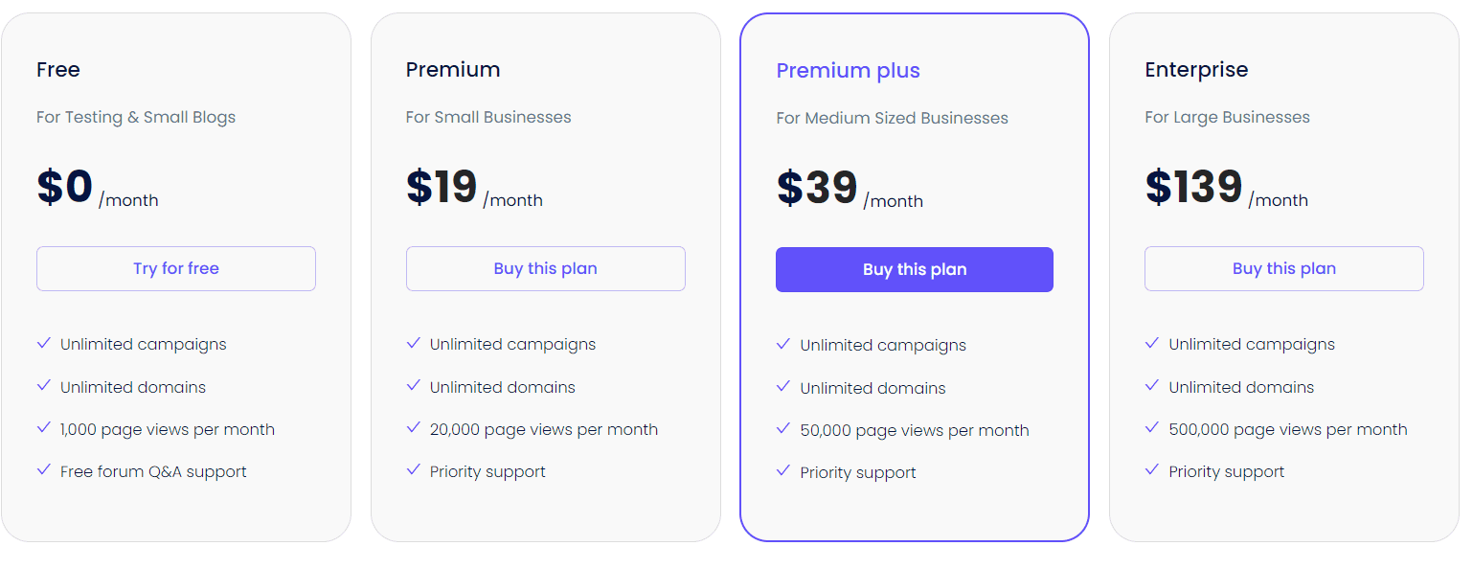The height and width of the screenshot is (569, 1473).
Task: Click the checkmark beside 20,000 page views per month
Action: pos(414,428)
